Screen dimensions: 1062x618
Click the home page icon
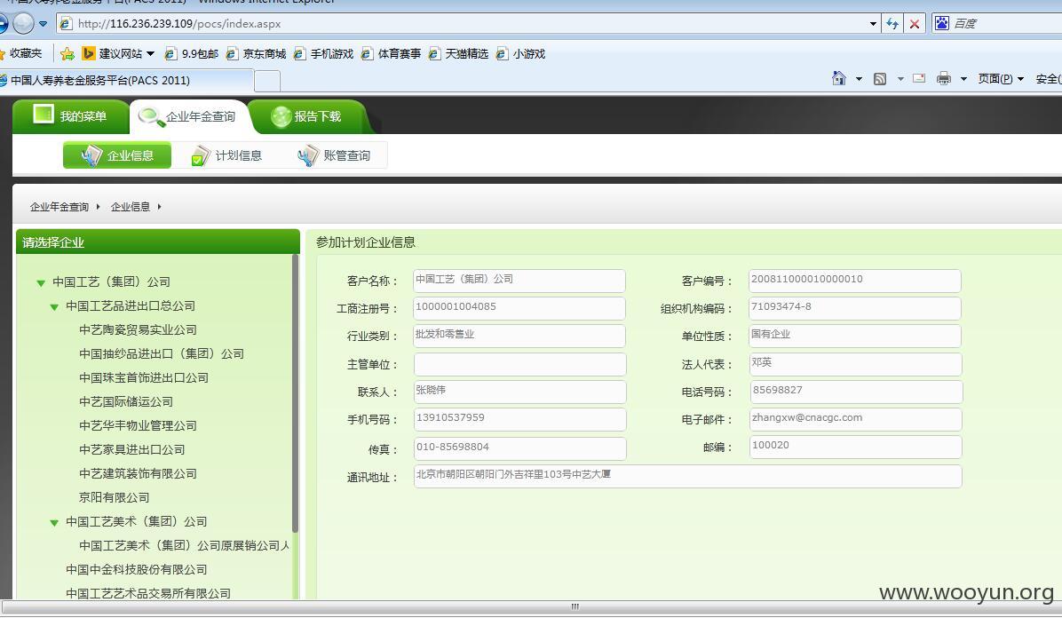pyautogui.click(x=838, y=79)
